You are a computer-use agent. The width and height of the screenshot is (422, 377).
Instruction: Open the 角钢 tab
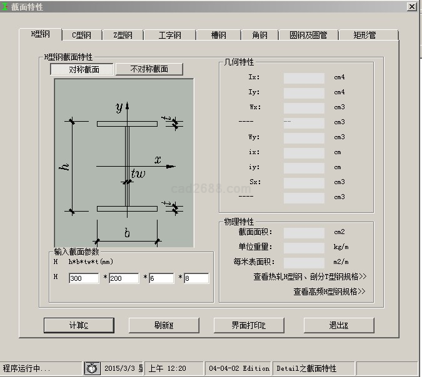pos(259,36)
